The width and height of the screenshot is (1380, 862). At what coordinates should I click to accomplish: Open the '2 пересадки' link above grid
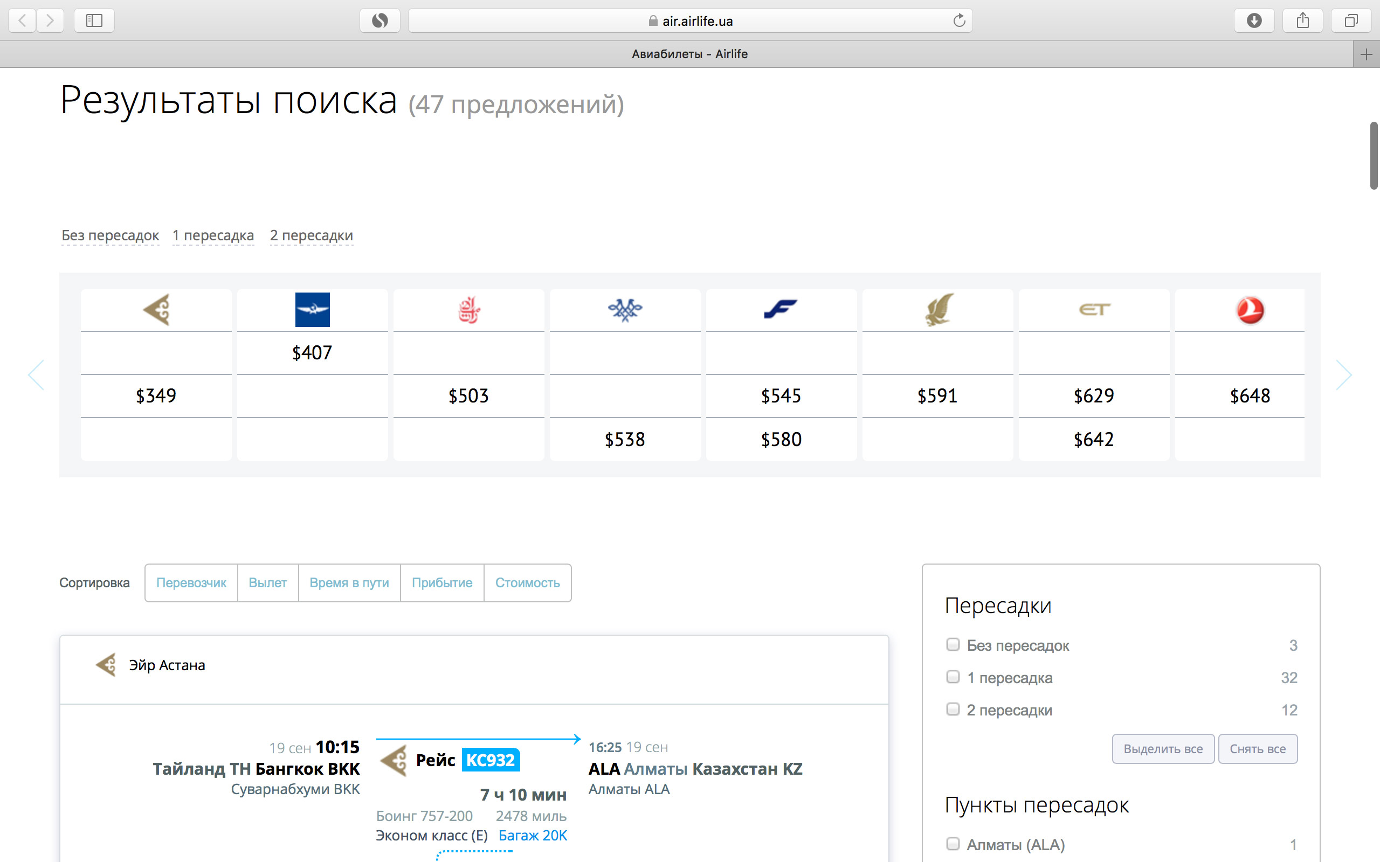pyautogui.click(x=312, y=235)
